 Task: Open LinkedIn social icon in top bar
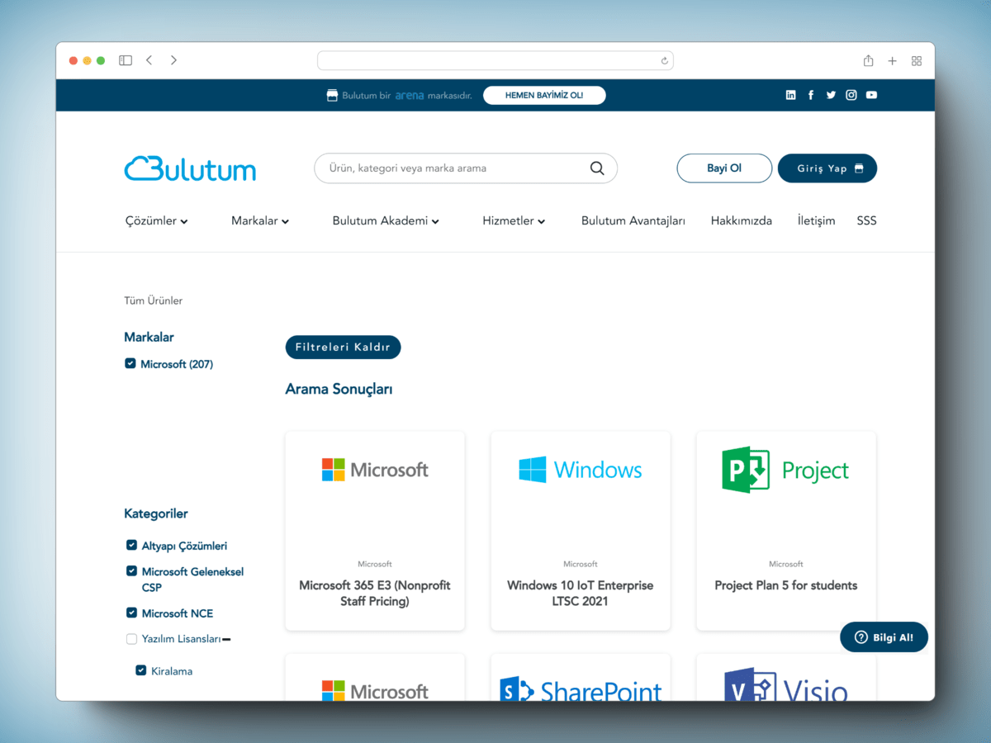pos(790,95)
